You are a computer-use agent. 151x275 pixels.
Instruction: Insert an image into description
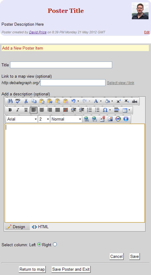pos(110,119)
